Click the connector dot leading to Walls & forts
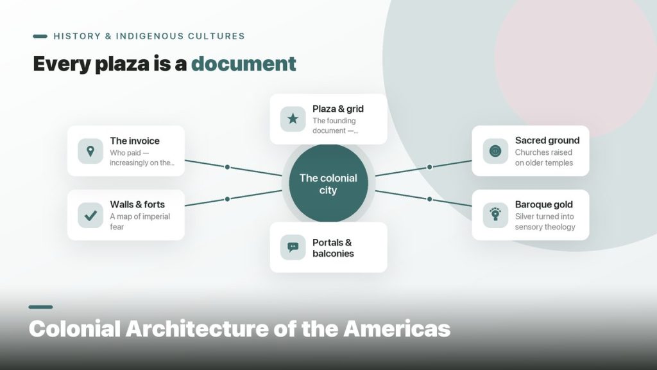The width and height of the screenshot is (657, 370). [227, 199]
